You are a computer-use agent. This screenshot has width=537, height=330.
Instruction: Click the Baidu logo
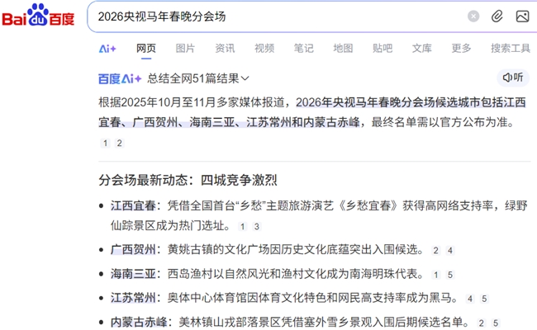click(x=39, y=16)
